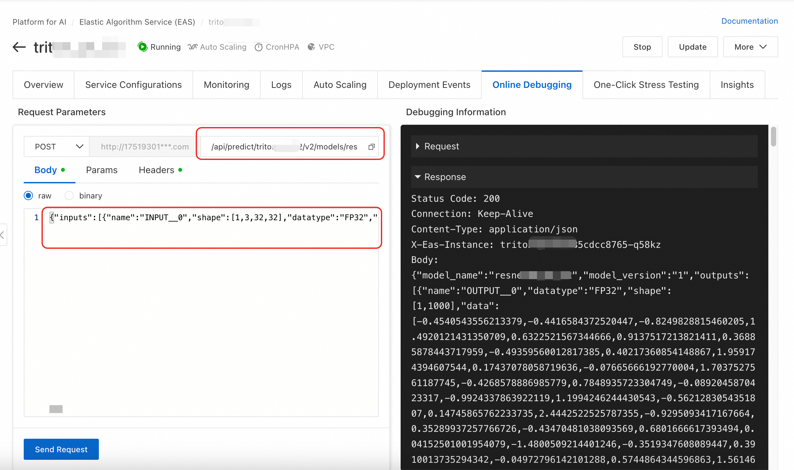The image size is (794, 470).
Task: Click the debugging panel vertical scrollbar
Action: tap(773, 137)
